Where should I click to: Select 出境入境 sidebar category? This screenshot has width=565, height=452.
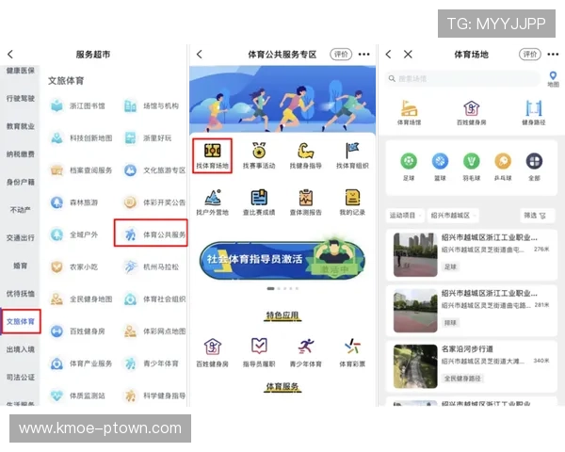[x=20, y=349]
